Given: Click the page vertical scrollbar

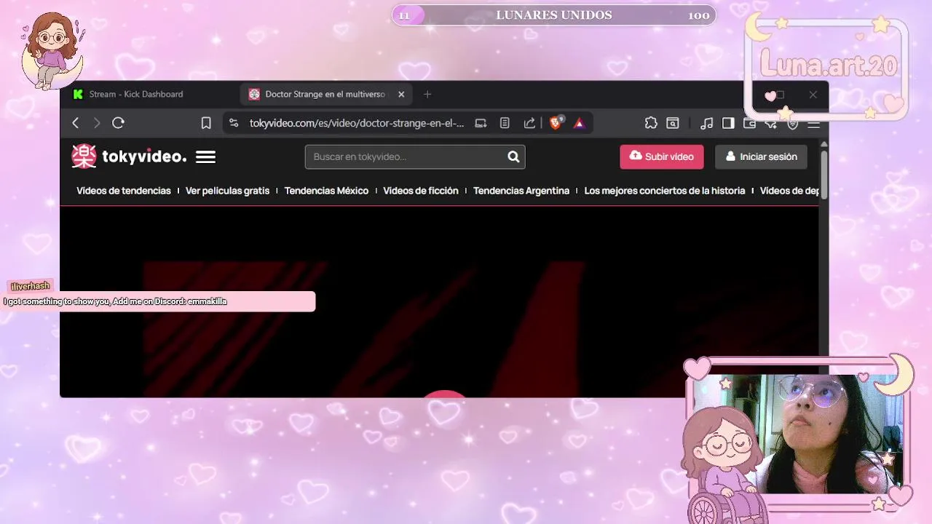Looking at the screenshot, I should 824,175.
